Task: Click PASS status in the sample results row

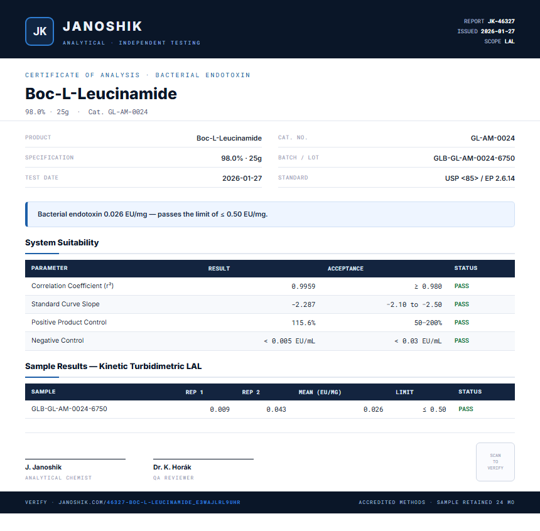Action: [466, 409]
